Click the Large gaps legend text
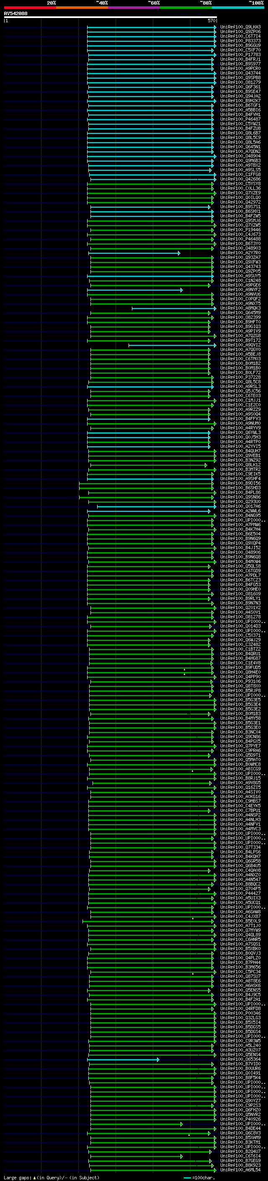This screenshot has height=1181, width=268. (52, 1178)
